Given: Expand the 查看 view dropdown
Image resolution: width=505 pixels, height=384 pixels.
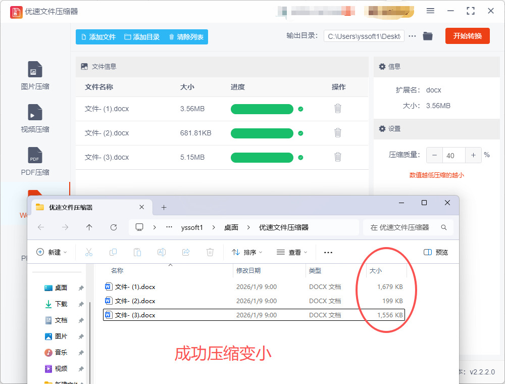Looking at the screenshot, I should point(292,252).
